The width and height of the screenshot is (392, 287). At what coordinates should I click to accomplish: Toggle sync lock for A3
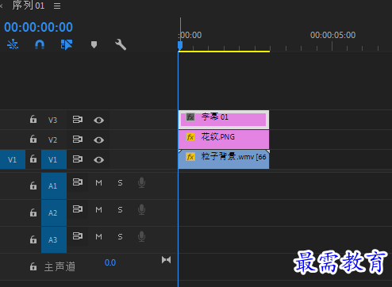(x=78, y=235)
